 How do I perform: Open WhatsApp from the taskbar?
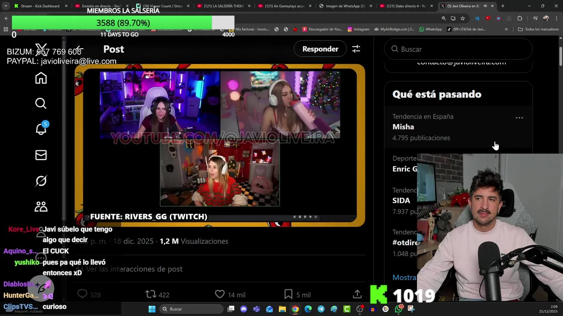(398, 309)
